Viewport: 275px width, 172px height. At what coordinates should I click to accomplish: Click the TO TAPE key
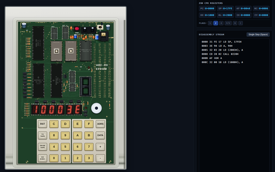pos(42,135)
